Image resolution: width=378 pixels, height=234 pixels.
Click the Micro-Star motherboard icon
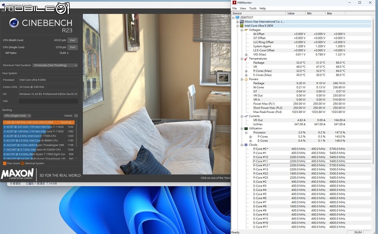click(x=241, y=22)
